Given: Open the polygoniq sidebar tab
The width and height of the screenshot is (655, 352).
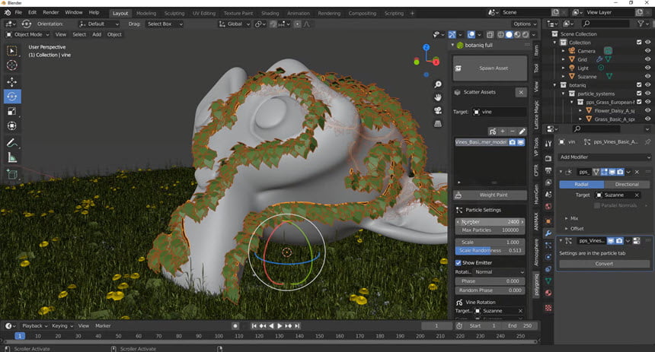Looking at the screenshot, I should tap(536, 284).
